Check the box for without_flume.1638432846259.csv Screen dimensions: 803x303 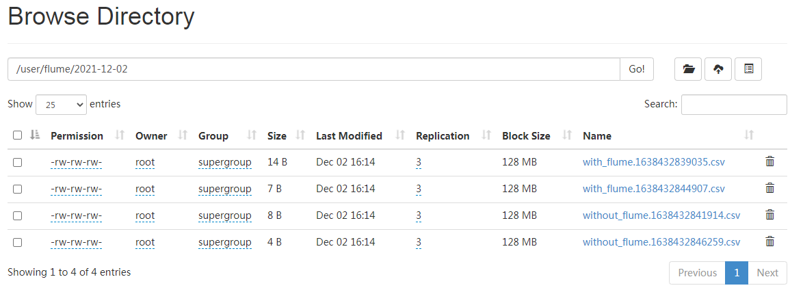coord(17,242)
